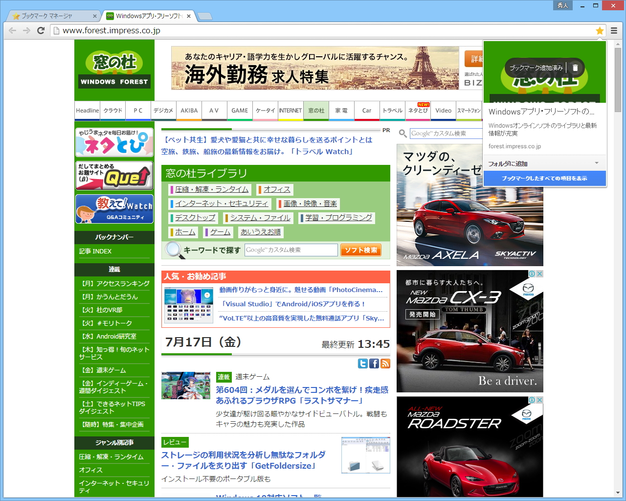The width and height of the screenshot is (626, 501).
Task: Click the yellow bookmark star in the address bar
Action: (600, 30)
